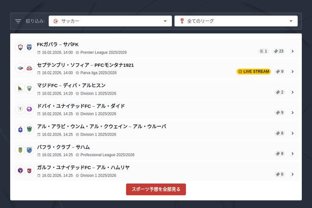Open the 全てのリーグ league dropdown

pyautogui.click(x=236, y=21)
